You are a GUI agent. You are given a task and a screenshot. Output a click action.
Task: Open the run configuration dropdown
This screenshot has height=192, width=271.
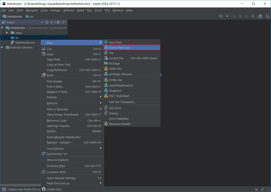(x=227, y=16)
